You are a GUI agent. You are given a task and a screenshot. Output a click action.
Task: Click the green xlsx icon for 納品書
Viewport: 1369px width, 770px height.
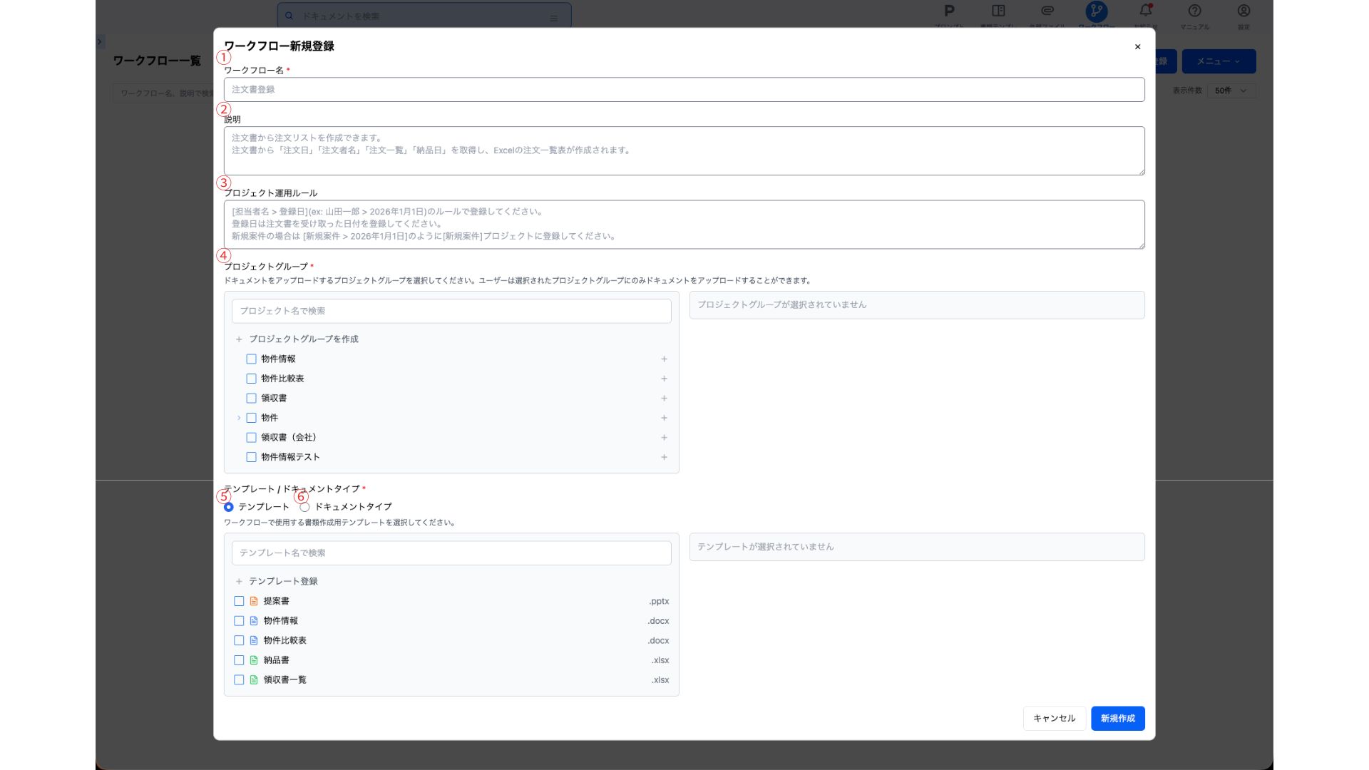(x=254, y=660)
